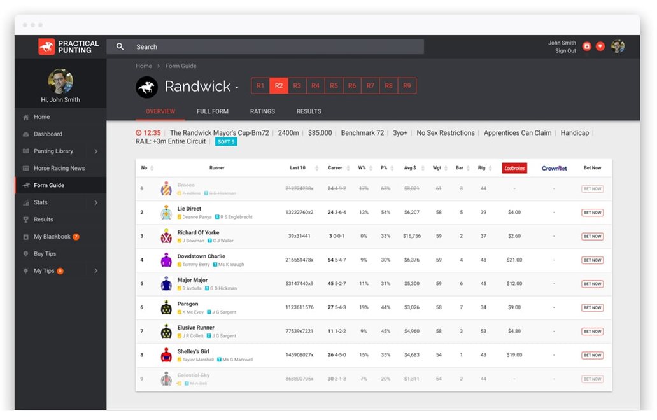Select race R5
Screen dimensions: 657x420
334,85
